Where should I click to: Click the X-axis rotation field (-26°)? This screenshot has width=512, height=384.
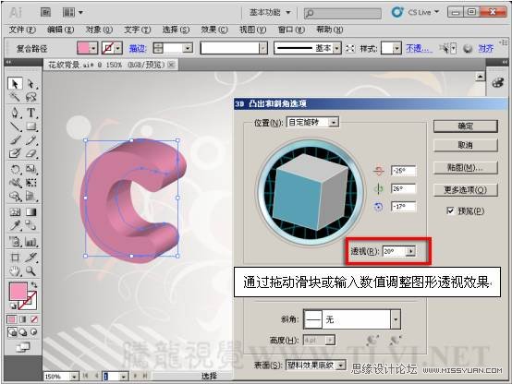point(403,171)
